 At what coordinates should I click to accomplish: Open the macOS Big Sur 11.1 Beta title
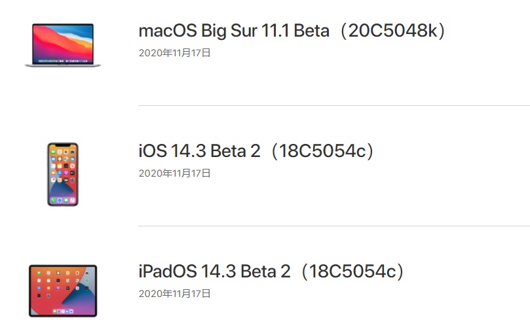pos(234,31)
